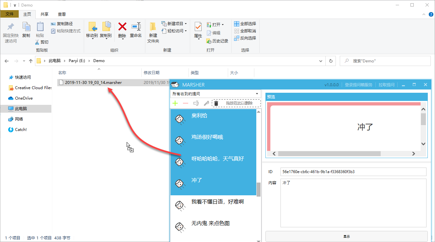Click 此电脑 in address breadcrumb
435x242 pixels.
coord(55,61)
